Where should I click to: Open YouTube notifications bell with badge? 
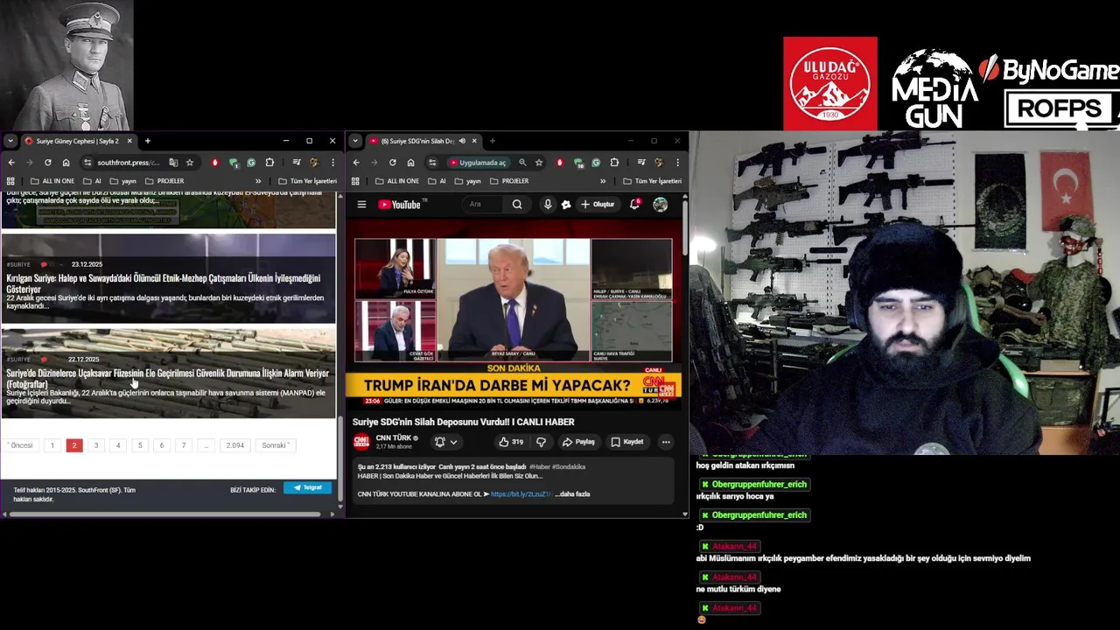(635, 205)
